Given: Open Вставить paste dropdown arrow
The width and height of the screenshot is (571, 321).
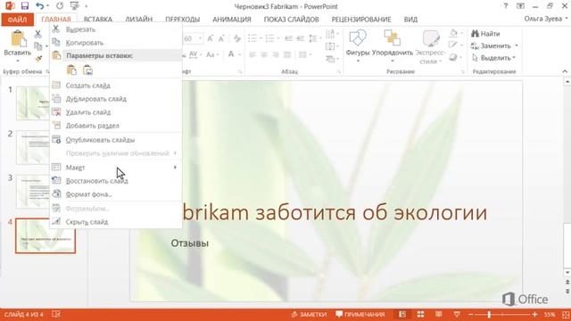Looking at the screenshot, I should (x=18, y=61).
